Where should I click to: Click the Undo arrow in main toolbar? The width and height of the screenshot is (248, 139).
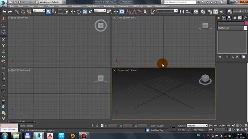pyautogui.click(x=4, y=12)
